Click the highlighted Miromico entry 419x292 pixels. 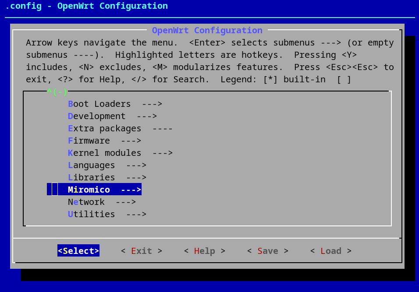point(89,190)
